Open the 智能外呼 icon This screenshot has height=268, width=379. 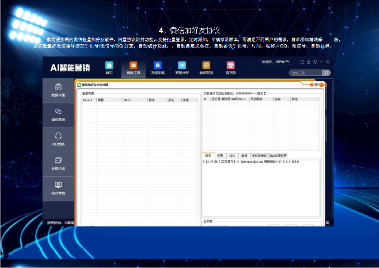tap(182, 66)
